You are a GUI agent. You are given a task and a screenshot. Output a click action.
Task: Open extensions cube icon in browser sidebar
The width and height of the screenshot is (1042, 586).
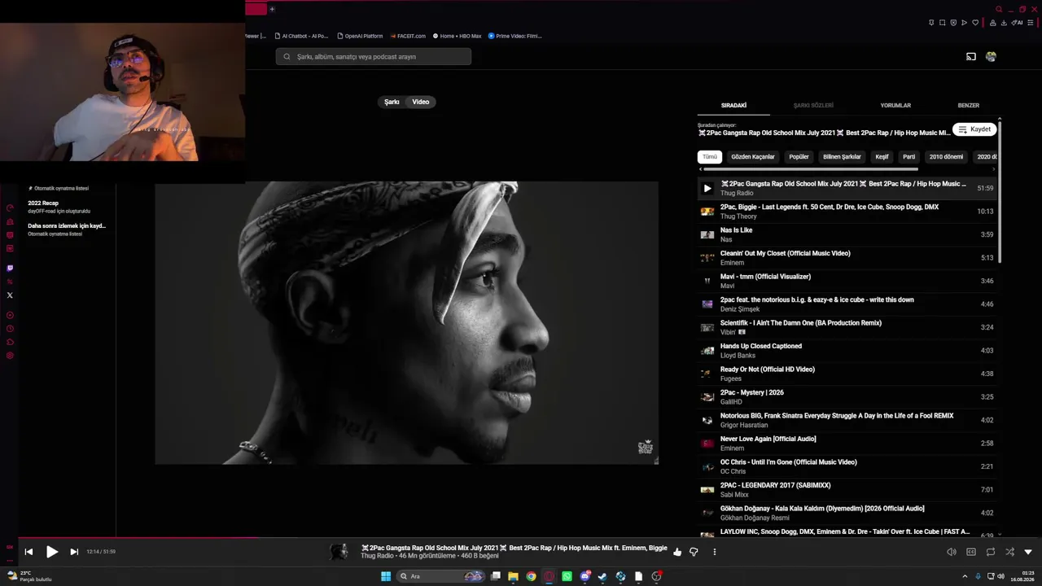click(x=10, y=342)
